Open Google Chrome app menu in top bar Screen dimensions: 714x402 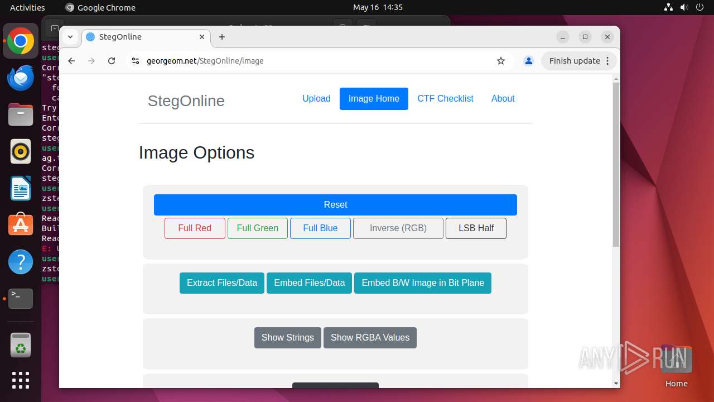click(100, 7)
